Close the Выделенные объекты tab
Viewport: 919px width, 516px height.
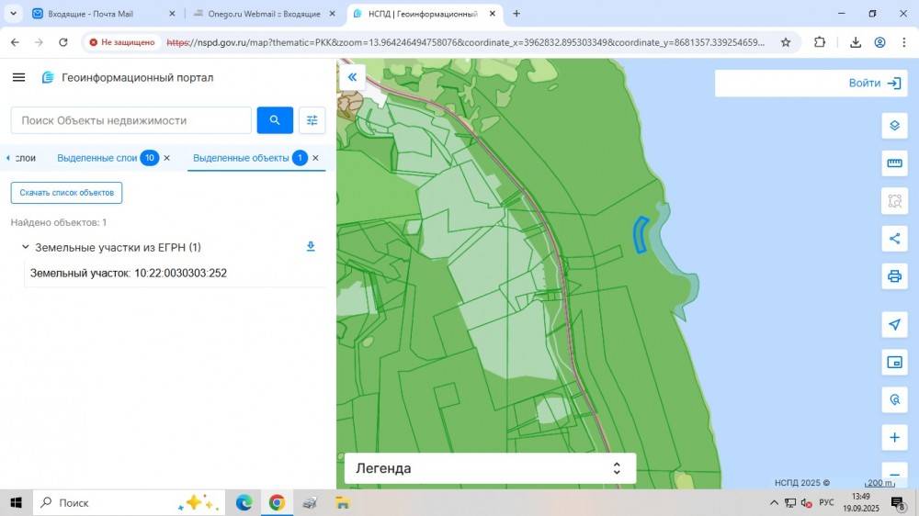pyautogui.click(x=315, y=158)
